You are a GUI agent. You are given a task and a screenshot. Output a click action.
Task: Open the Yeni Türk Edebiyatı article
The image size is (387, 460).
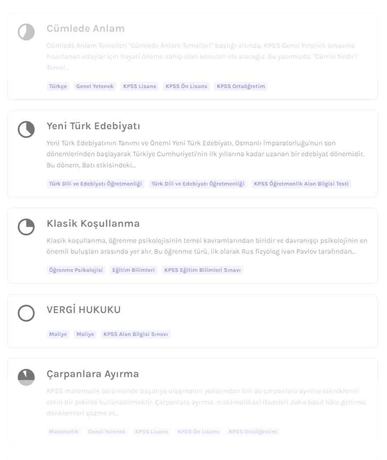coord(93,126)
